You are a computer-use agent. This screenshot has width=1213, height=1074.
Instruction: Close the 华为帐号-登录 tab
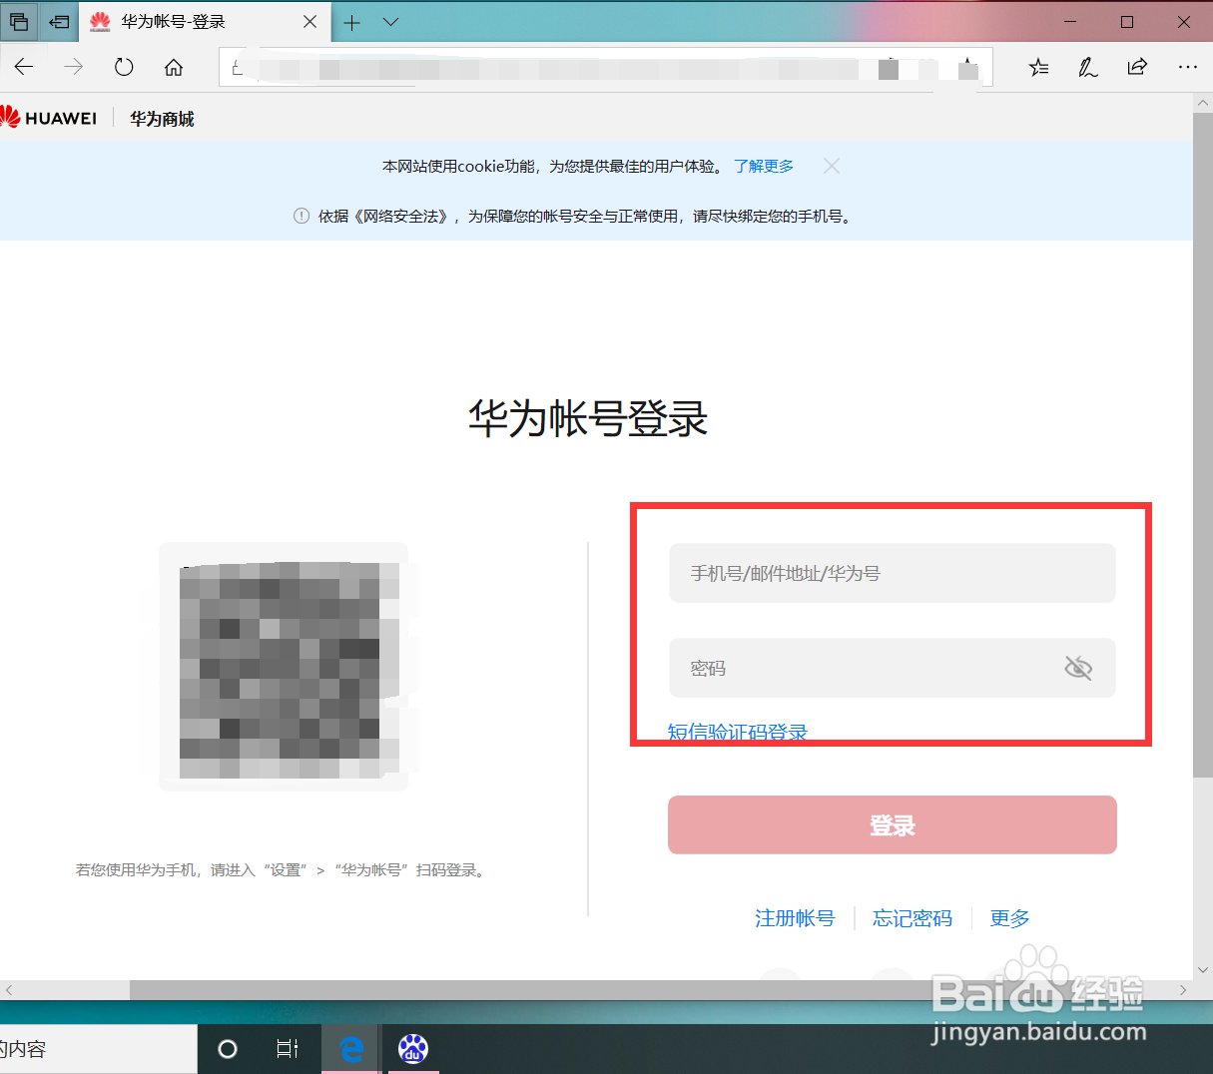[309, 21]
